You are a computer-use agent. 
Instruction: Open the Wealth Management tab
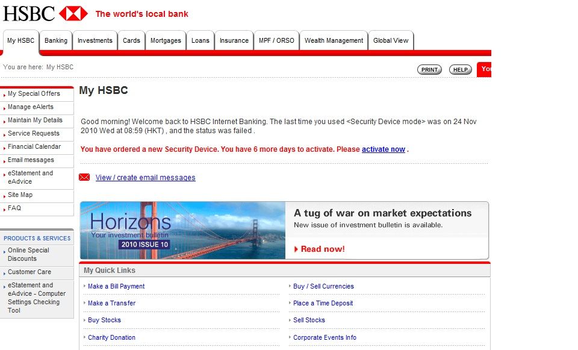coord(334,40)
